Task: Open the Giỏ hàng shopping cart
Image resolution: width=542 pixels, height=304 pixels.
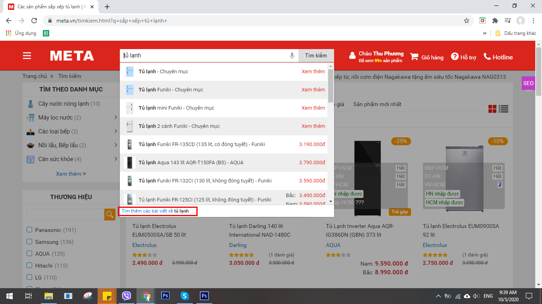Action: pos(427,57)
